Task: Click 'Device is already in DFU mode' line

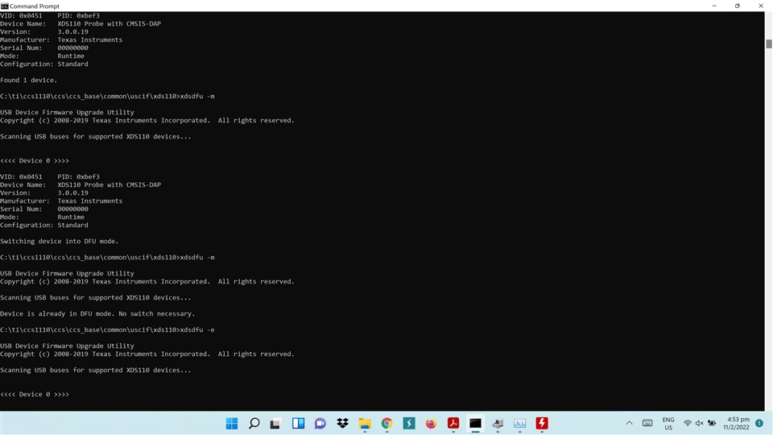Action: (97, 313)
